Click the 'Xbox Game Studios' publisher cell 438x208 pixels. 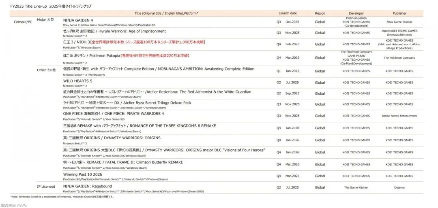(x=399, y=22)
